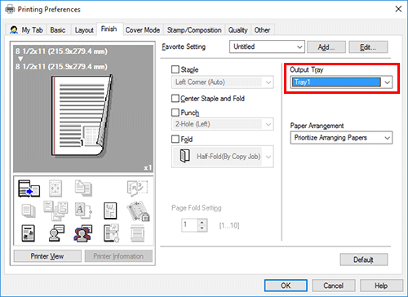Click the x1 copies indicator in preview

(x=148, y=168)
